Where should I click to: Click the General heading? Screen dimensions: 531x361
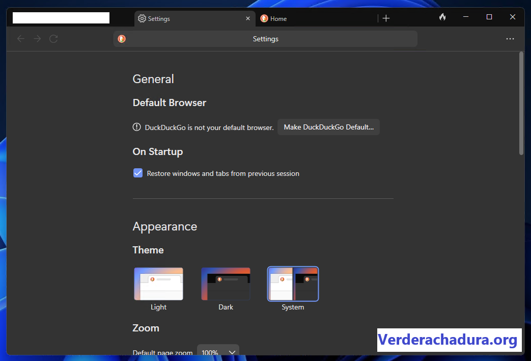point(153,79)
